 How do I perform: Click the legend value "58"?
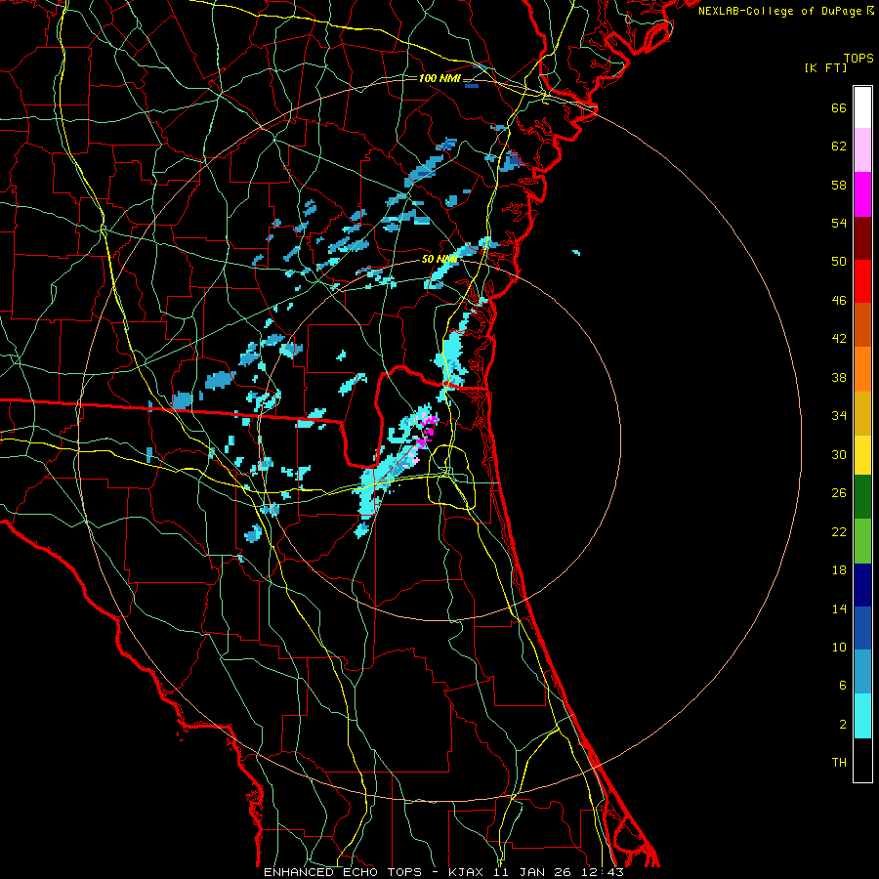point(839,185)
